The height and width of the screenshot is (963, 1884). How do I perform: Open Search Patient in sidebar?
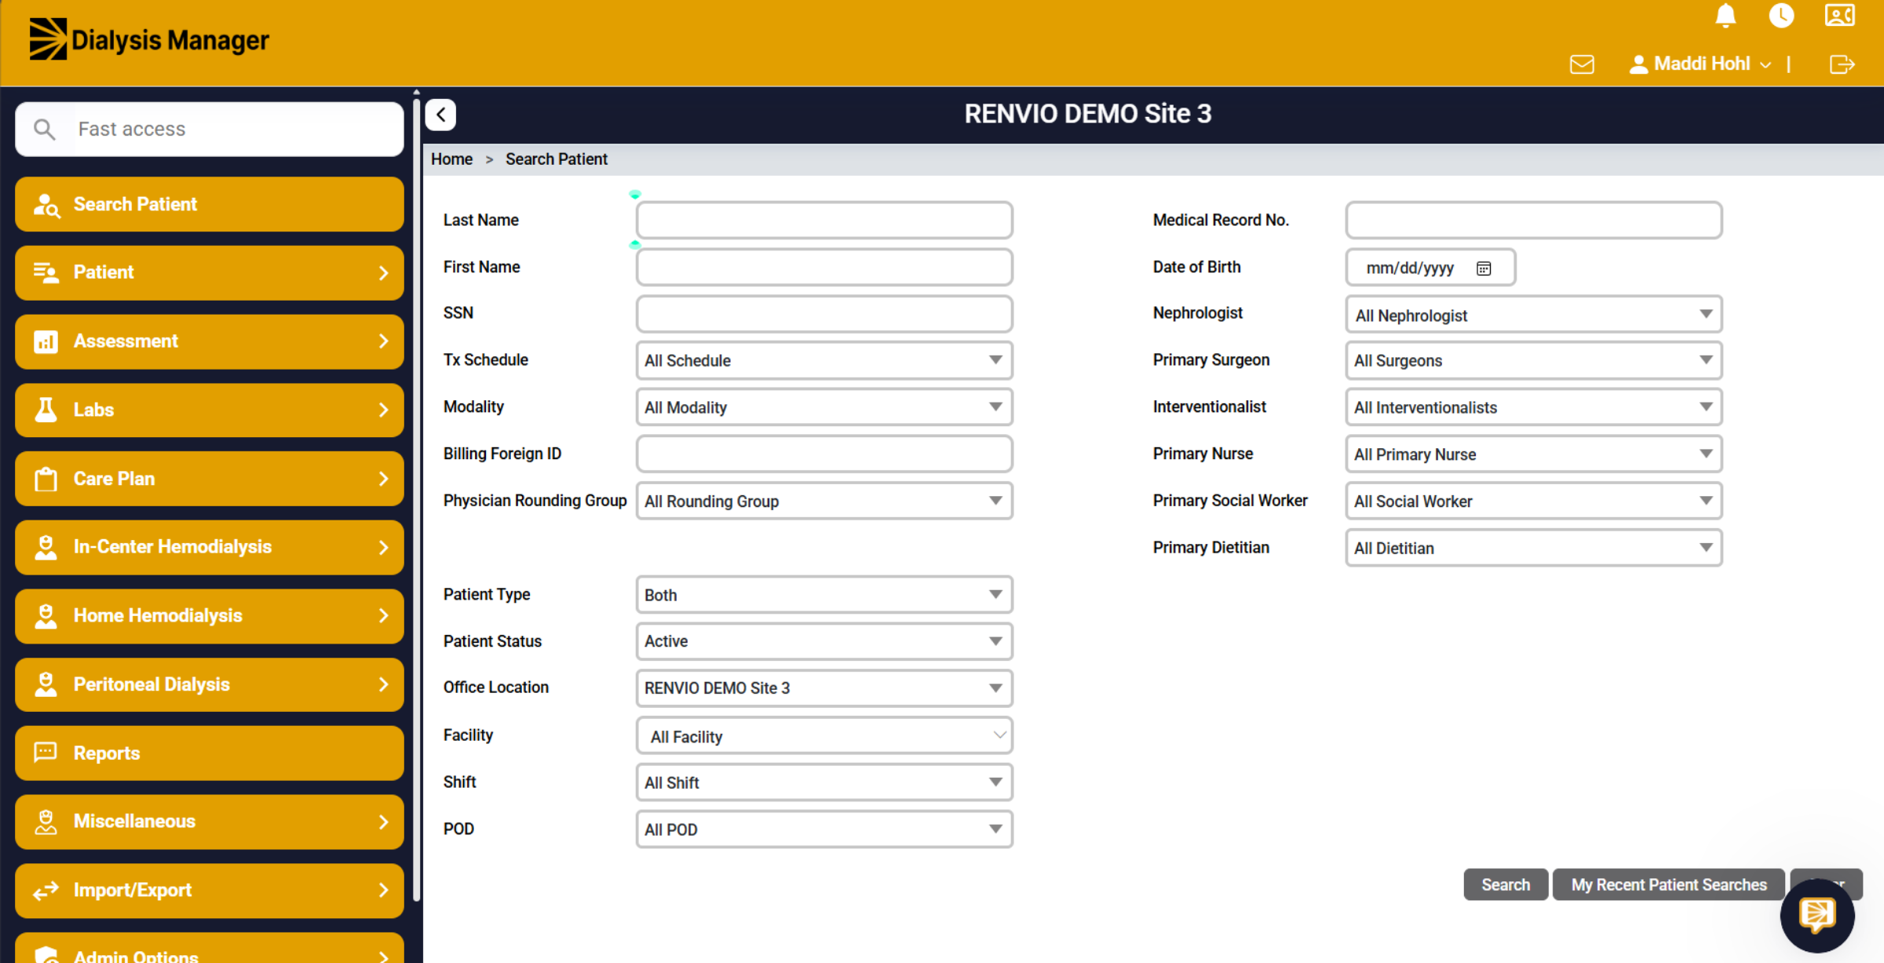210,204
